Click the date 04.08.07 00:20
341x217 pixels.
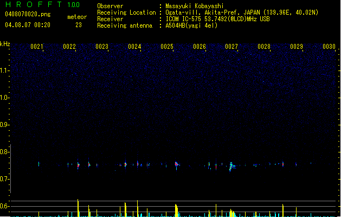click(28, 25)
